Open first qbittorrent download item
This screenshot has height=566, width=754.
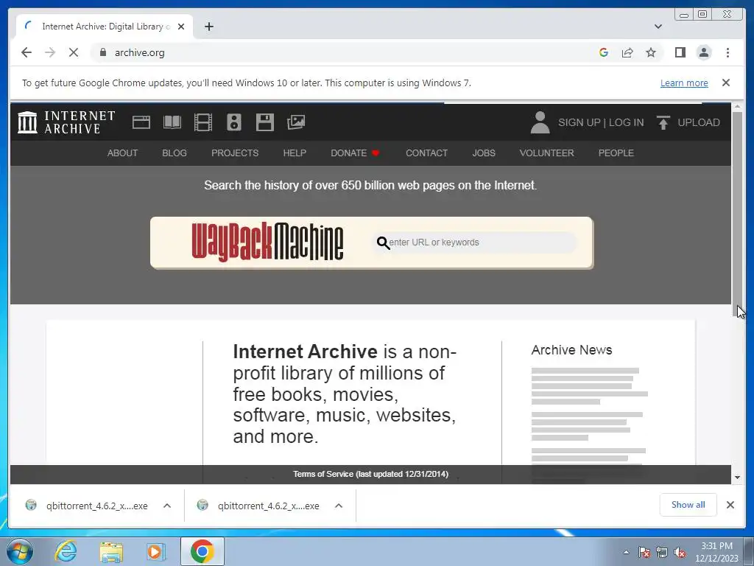coord(87,506)
